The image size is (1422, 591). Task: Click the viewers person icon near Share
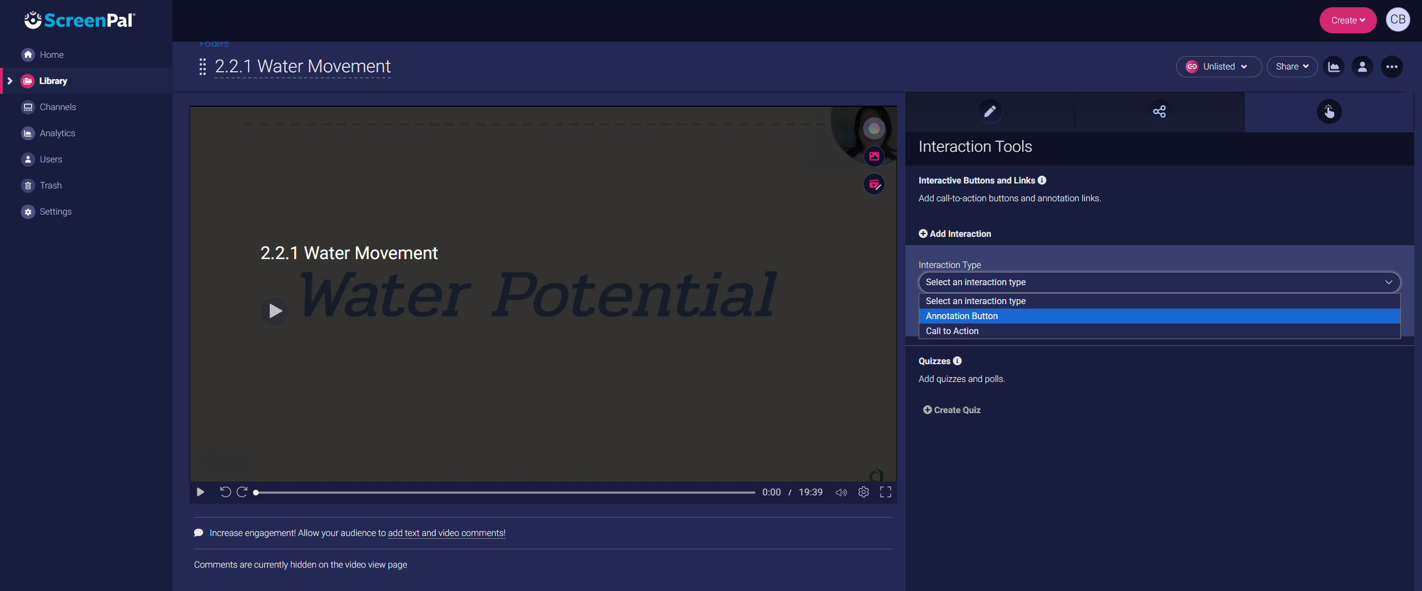(1362, 66)
